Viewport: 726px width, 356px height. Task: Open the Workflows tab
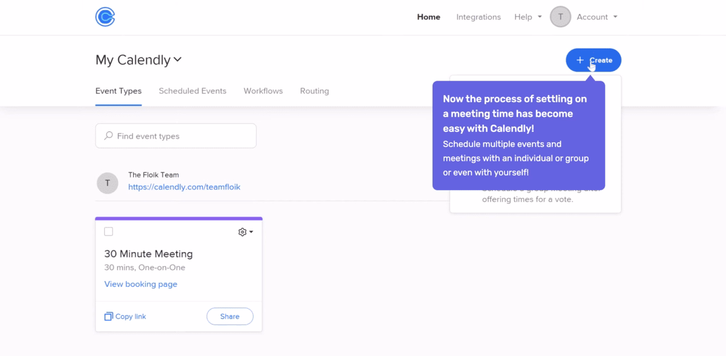click(x=263, y=91)
